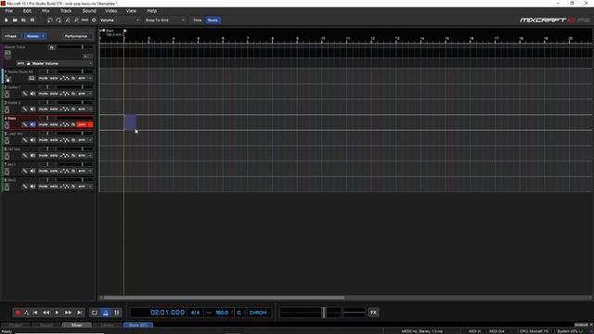
Task: Click the Open Project folder icon
Action: (15, 20)
